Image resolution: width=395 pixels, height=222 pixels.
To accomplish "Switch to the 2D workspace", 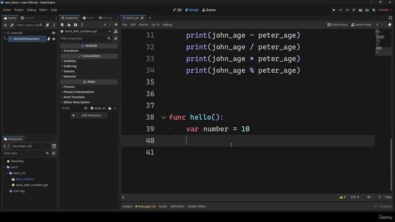I will (177, 10).
